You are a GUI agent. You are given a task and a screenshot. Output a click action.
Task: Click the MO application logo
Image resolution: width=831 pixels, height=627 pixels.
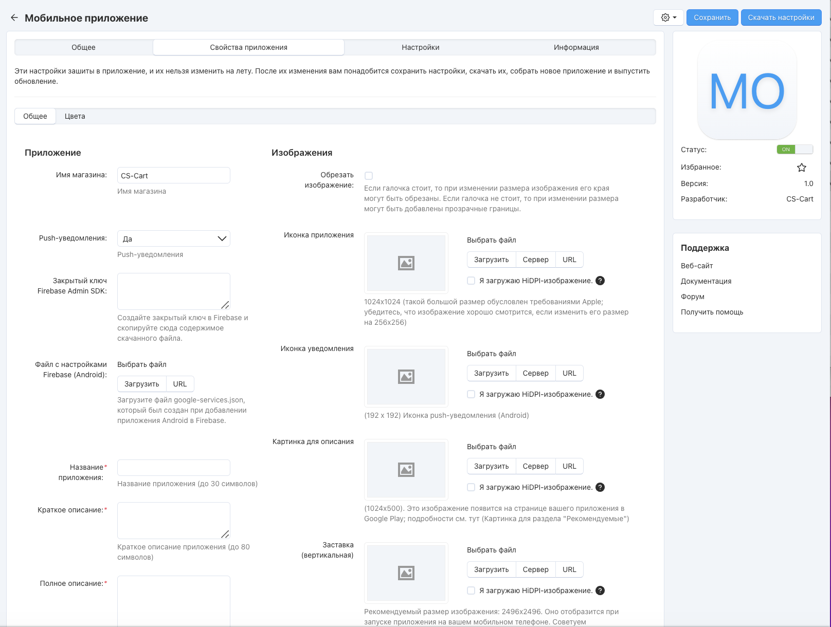point(747,90)
